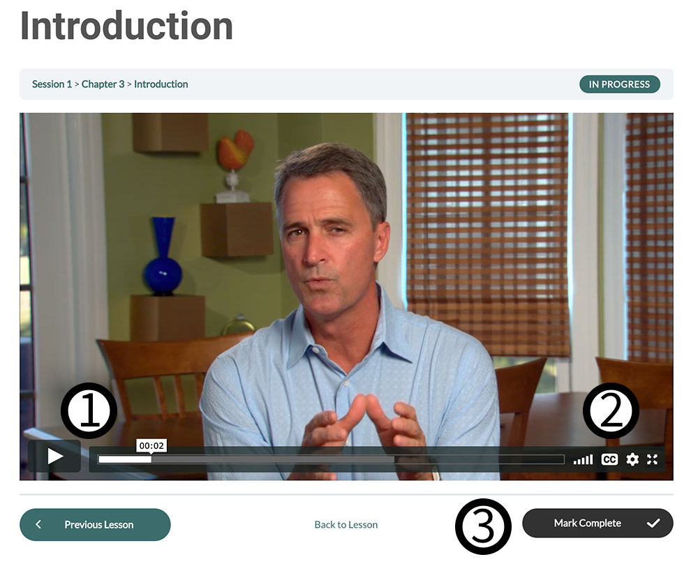Jump near the end of the video timeline

point(554,459)
